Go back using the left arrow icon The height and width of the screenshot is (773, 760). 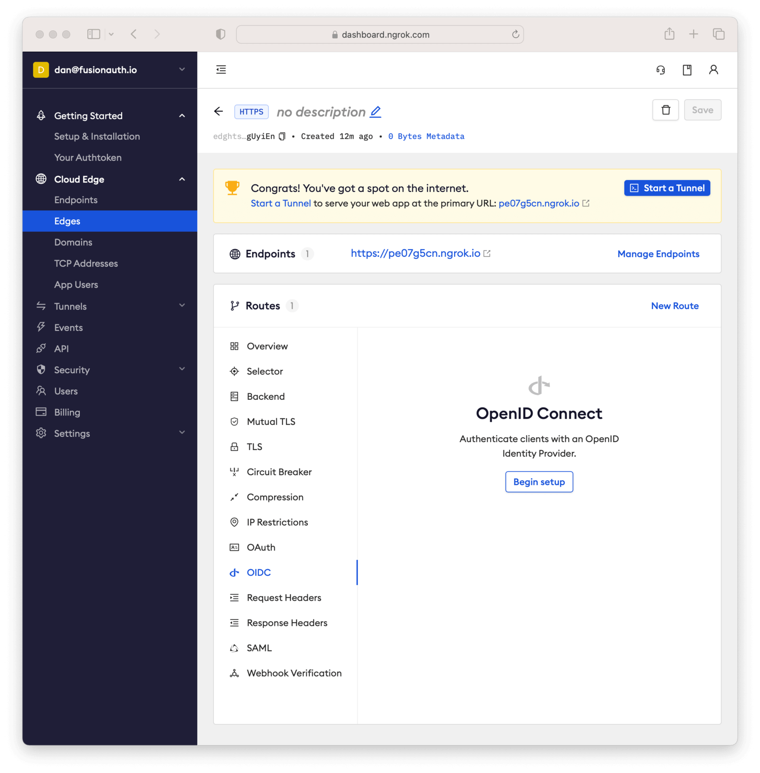(x=218, y=111)
